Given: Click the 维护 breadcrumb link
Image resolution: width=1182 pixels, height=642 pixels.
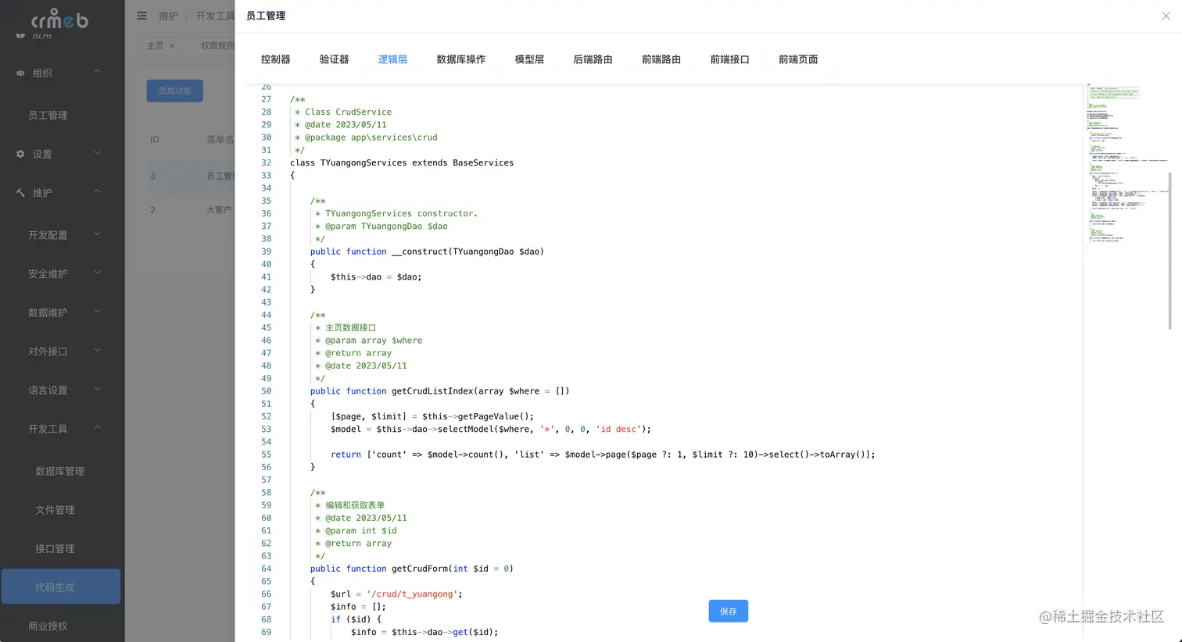Looking at the screenshot, I should (x=168, y=16).
